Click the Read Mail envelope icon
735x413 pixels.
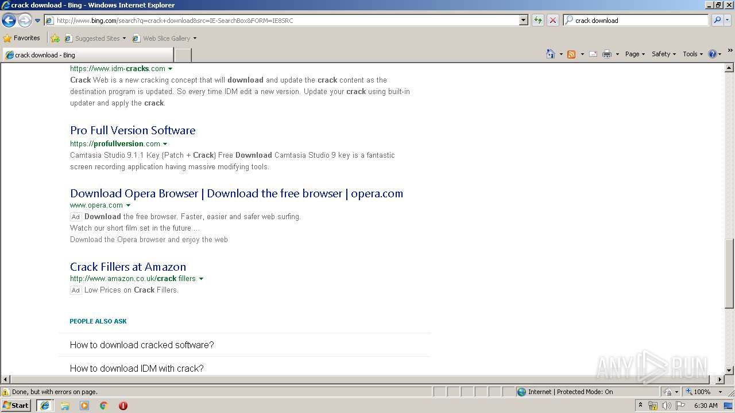pos(593,54)
